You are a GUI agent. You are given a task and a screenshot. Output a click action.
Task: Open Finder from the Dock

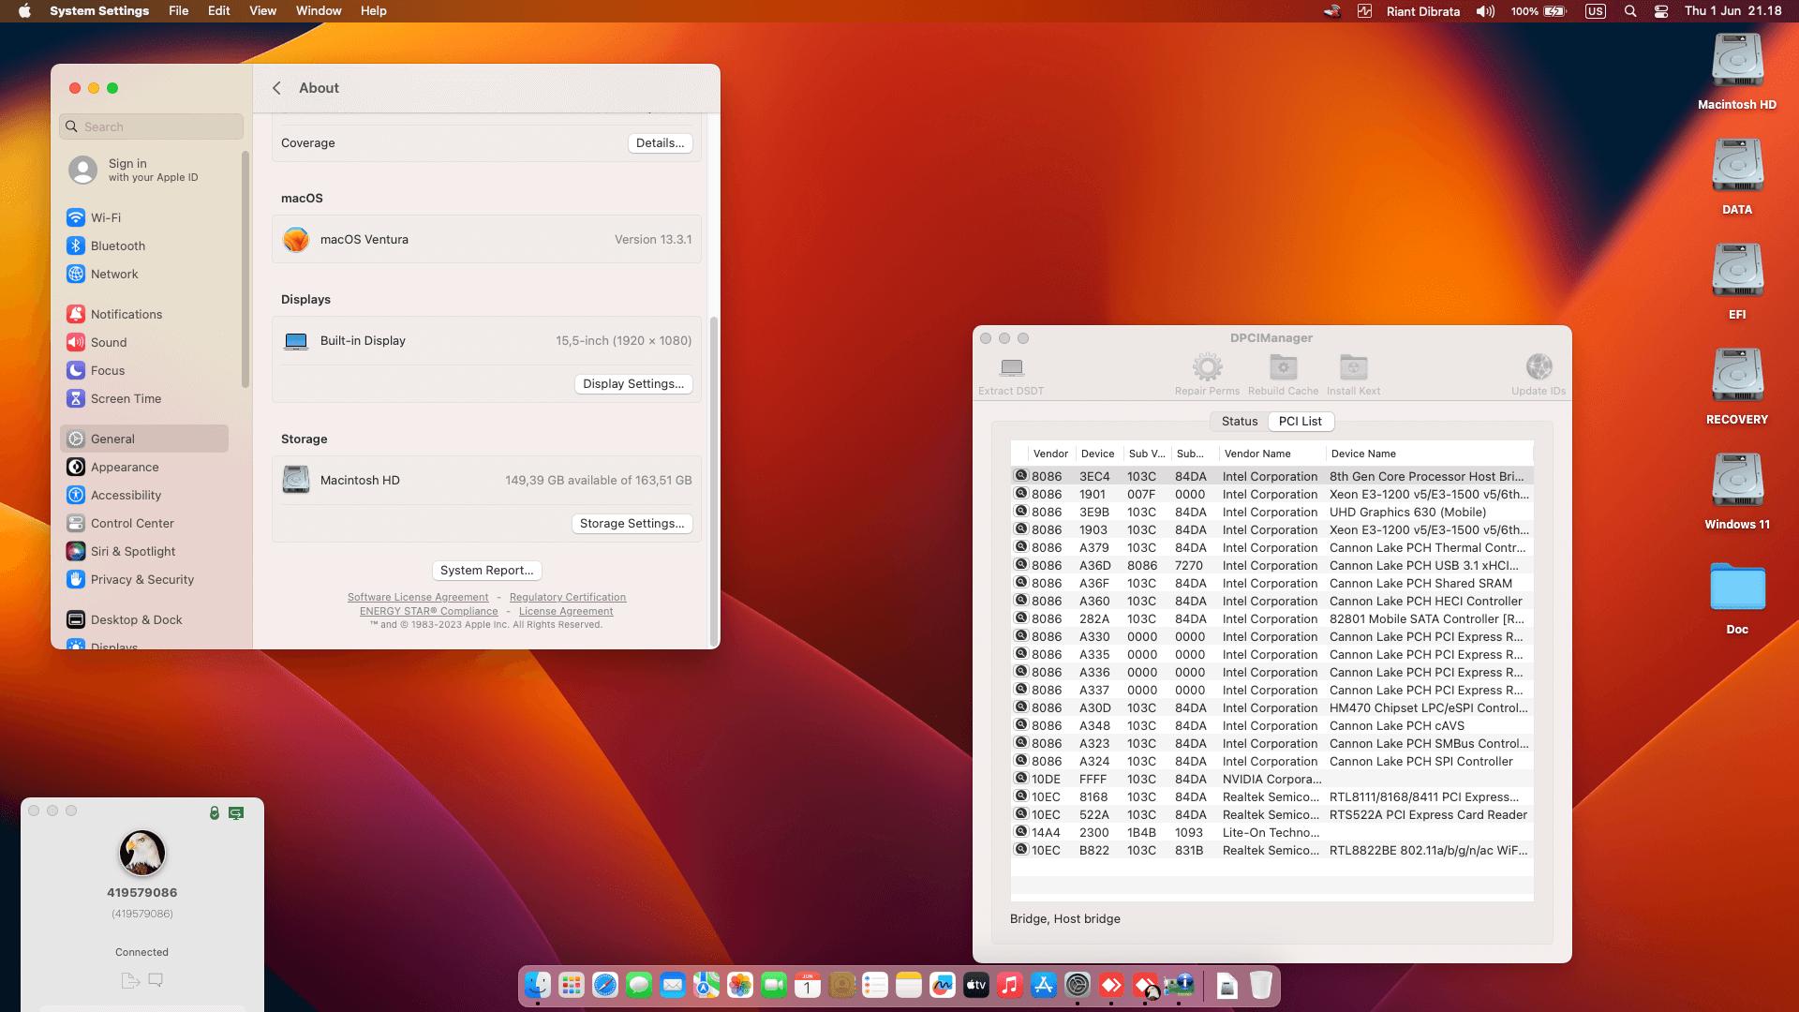tap(538, 985)
